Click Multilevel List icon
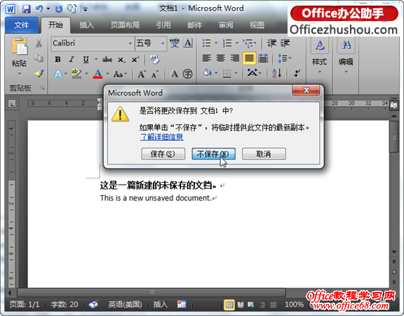The image size is (404, 316). tap(248, 43)
